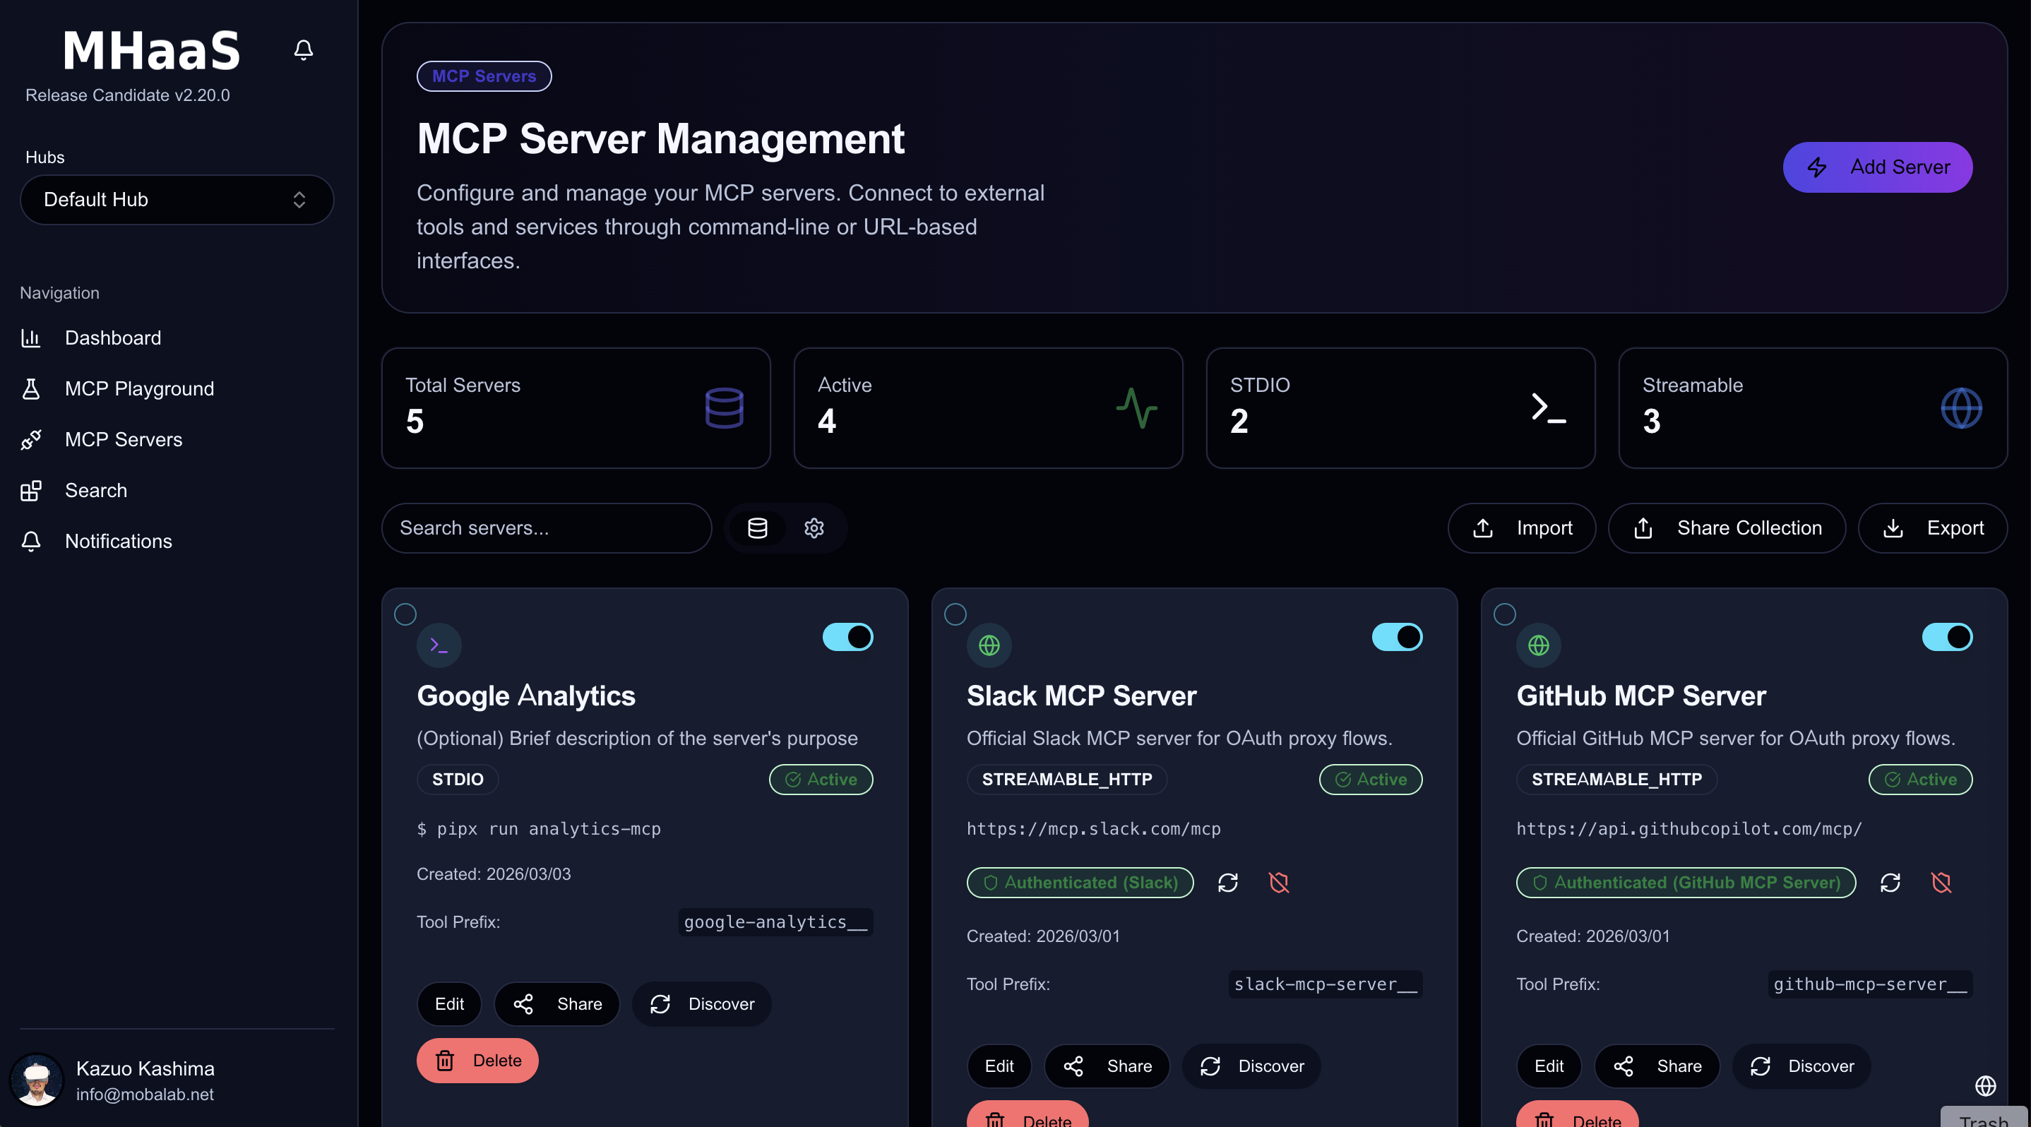The height and width of the screenshot is (1127, 2031).
Task: Click the Add Server button
Action: [x=1877, y=167]
